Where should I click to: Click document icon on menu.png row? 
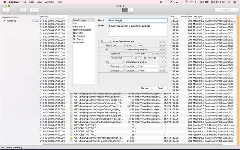[71, 97]
